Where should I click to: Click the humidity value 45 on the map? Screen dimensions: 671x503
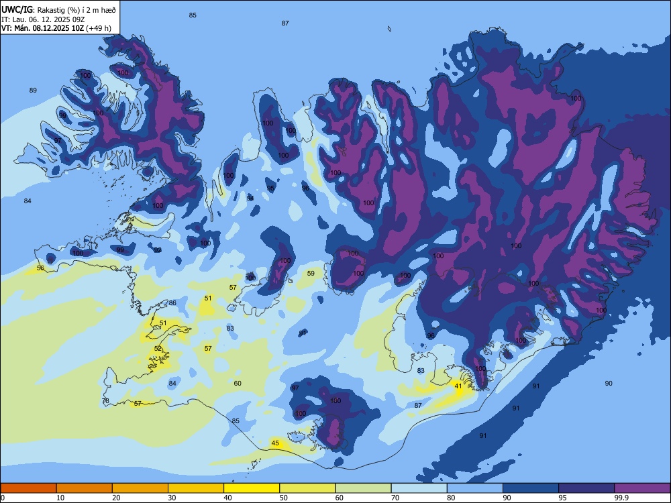click(x=275, y=443)
